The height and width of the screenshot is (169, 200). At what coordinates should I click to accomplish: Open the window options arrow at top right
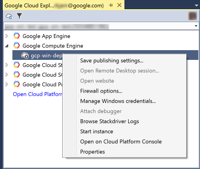click(196, 6)
